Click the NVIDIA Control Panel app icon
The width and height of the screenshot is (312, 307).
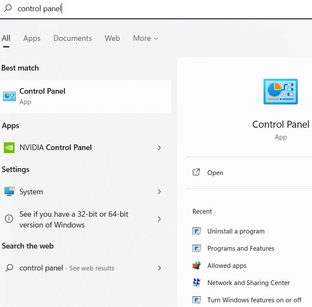(x=9, y=147)
